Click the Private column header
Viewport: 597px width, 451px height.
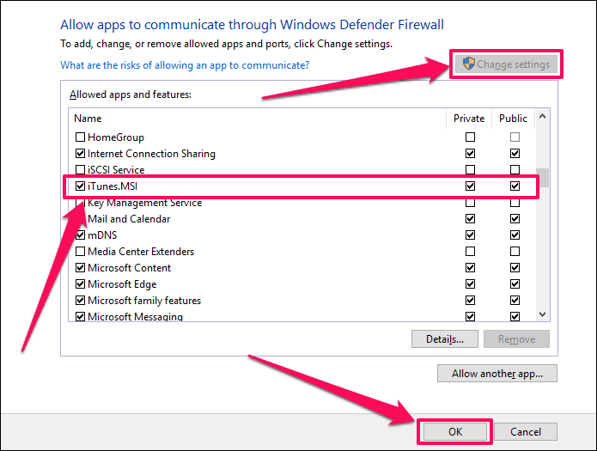pos(469,119)
